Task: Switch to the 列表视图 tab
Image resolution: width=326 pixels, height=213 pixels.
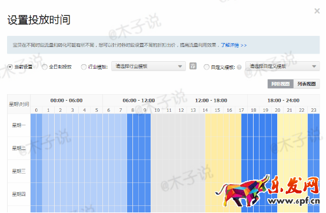Action: pos(307,84)
